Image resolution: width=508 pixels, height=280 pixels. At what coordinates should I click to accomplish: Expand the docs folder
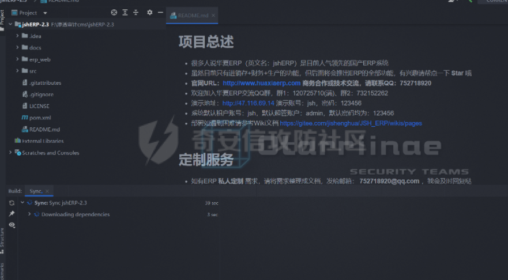(17, 48)
